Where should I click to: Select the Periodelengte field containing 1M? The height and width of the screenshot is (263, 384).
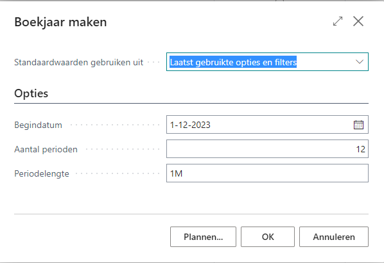tap(267, 173)
